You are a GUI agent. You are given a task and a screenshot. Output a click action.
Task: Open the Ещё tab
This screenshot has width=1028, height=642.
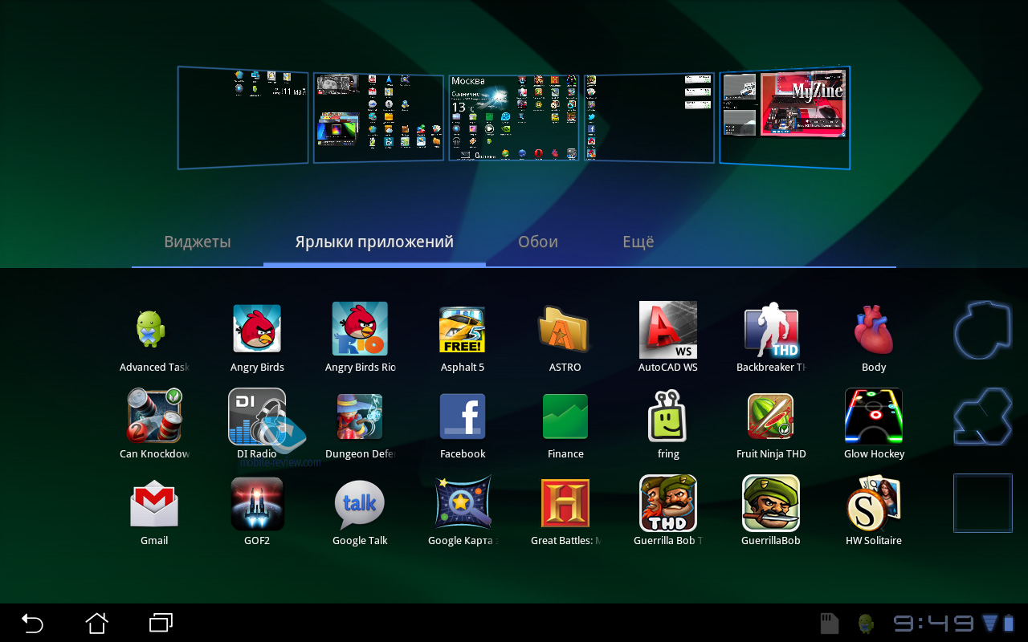tap(638, 242)
